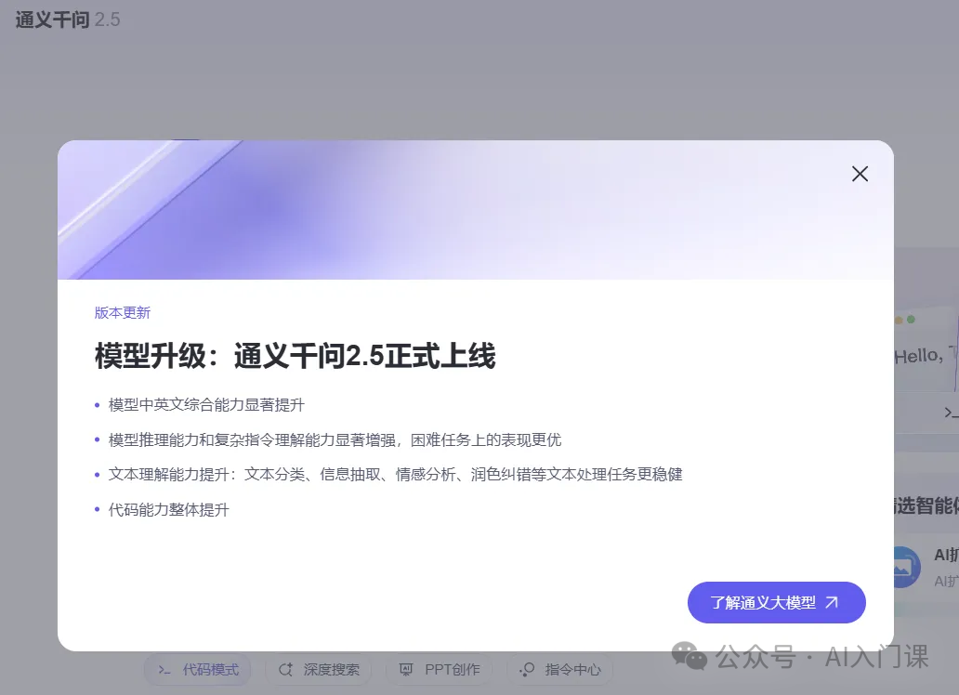This screenshot has width=959, height=695.
Task: Select 代码模式 chip behind the dialog
Action: coord(198,670)
